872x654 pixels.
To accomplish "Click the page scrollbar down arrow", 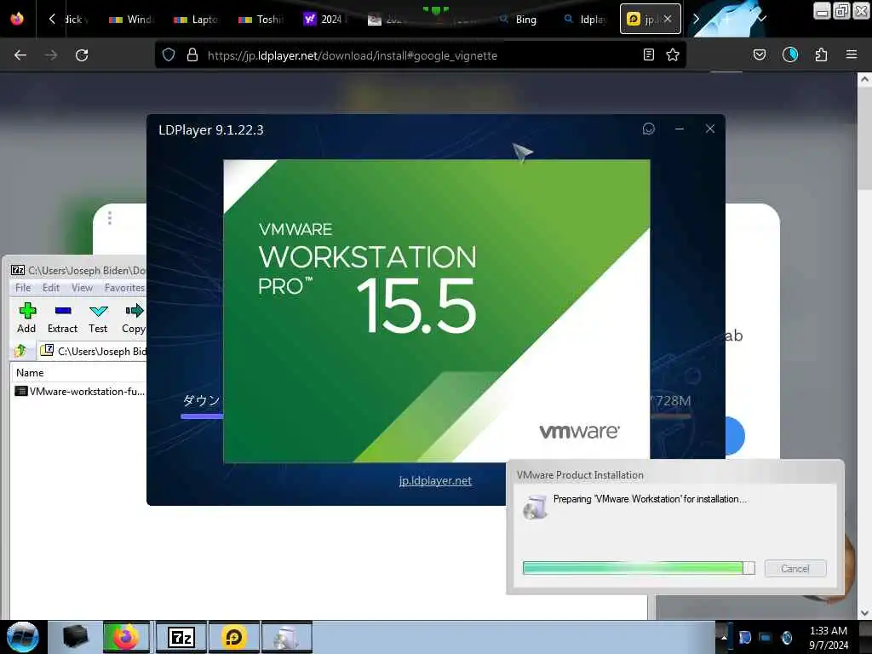I will tap(864, 613).
